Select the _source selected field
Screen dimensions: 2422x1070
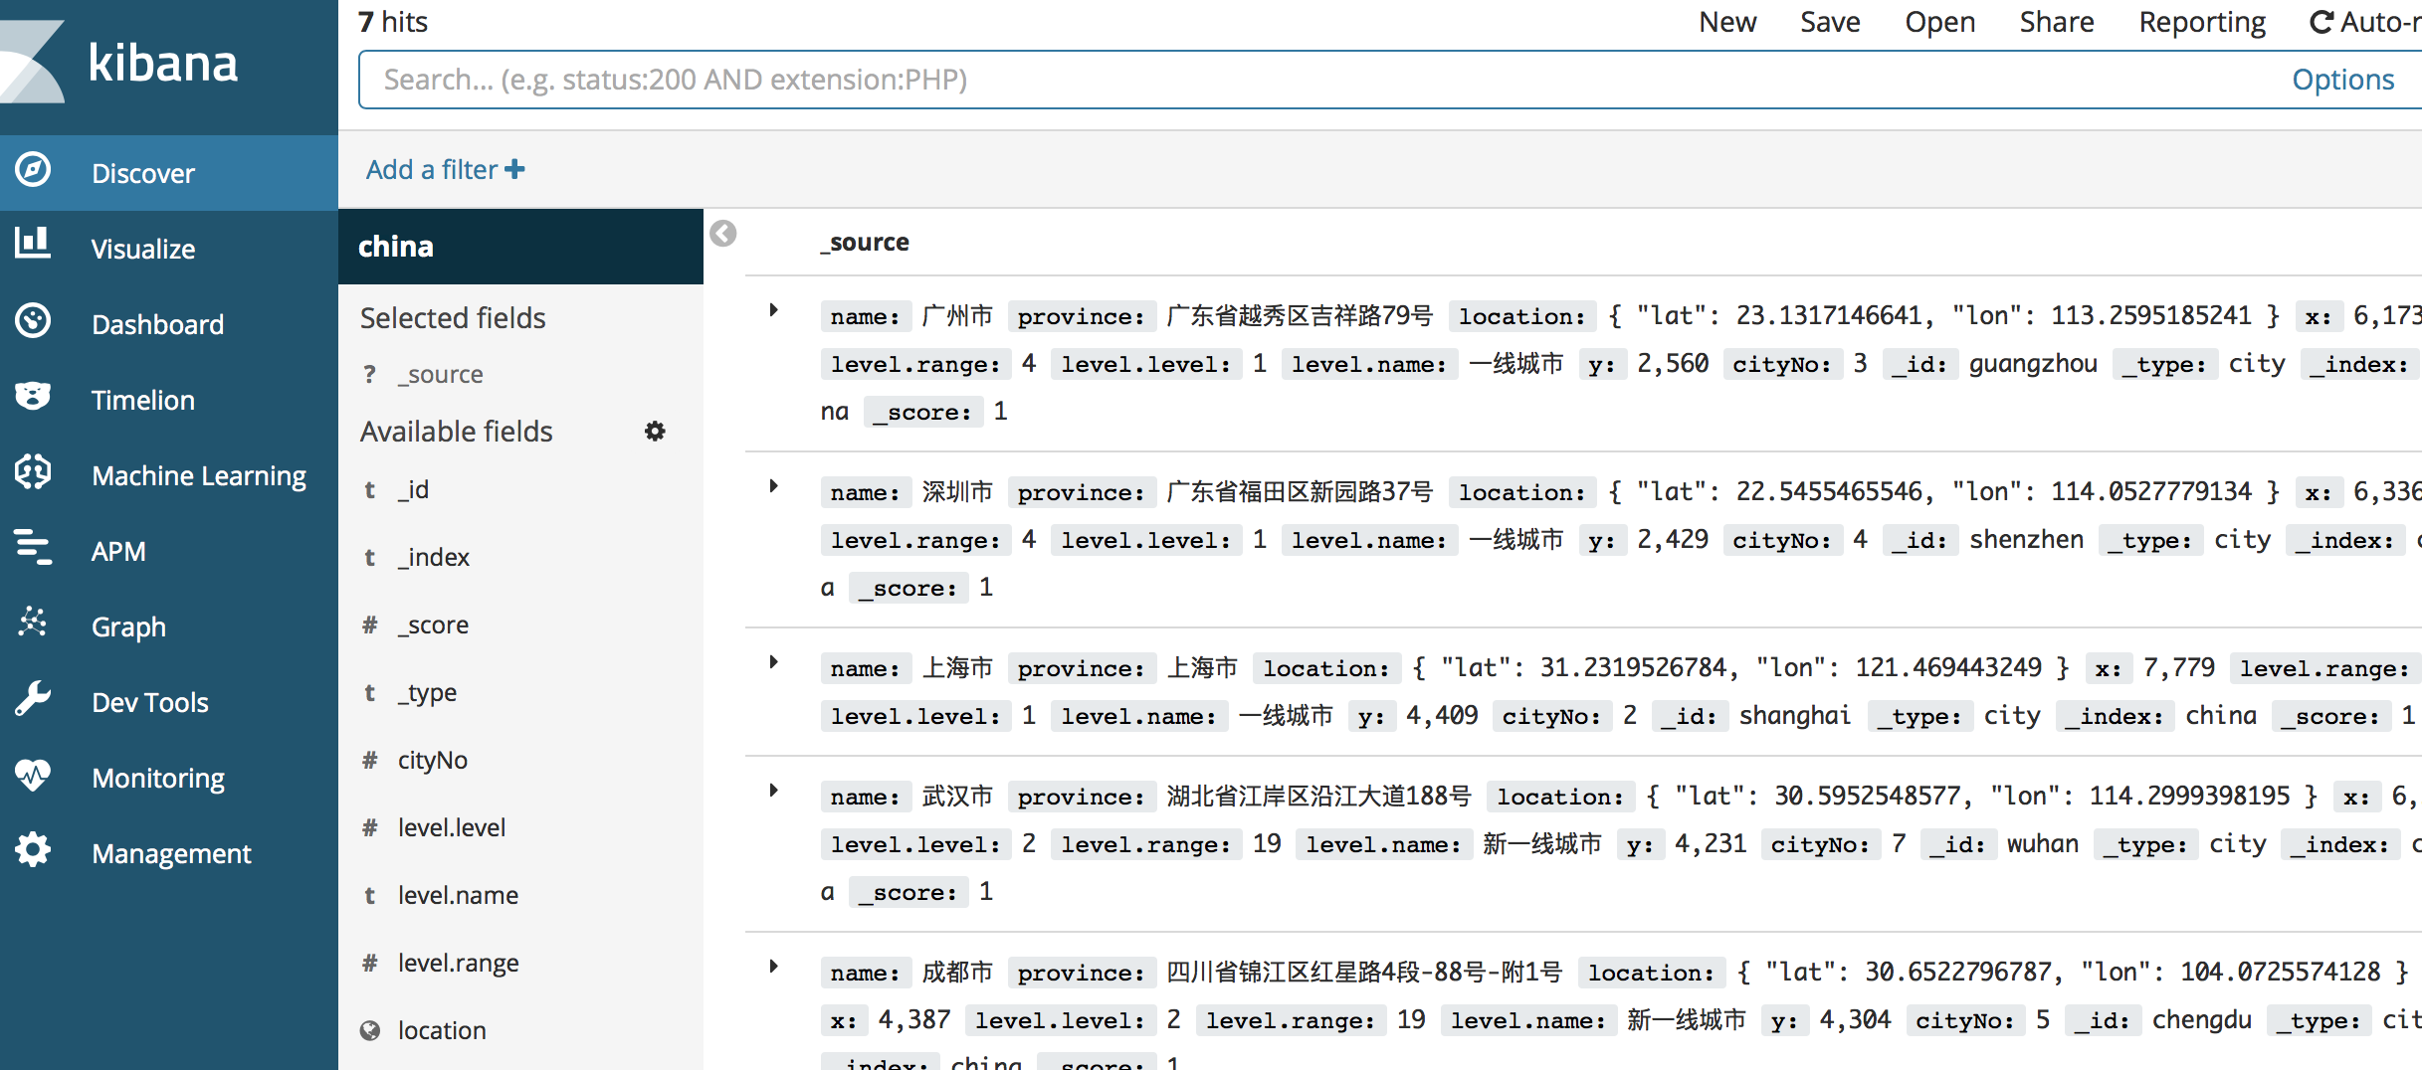(x=441, y=374)
